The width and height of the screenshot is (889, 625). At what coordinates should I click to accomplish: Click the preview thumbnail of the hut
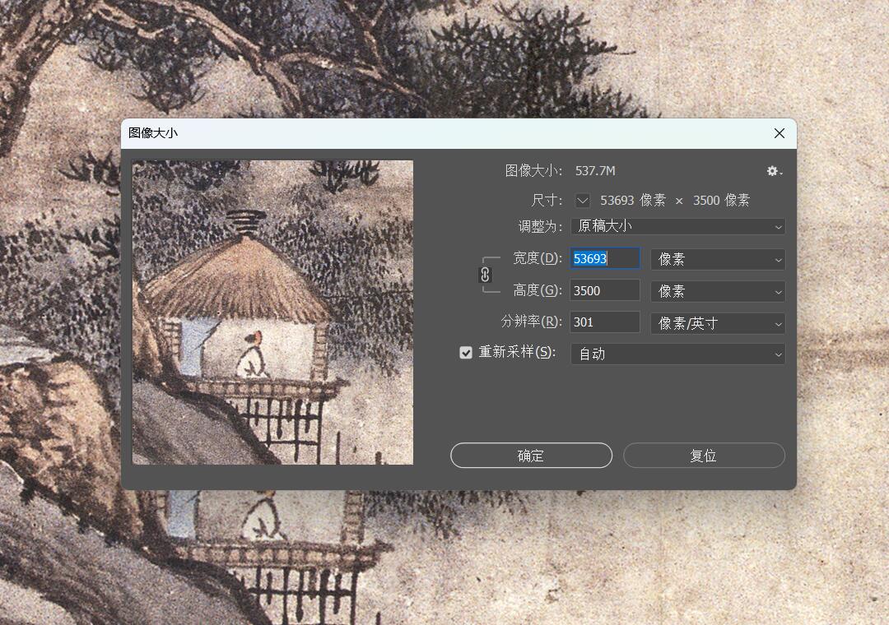click(272, 312)
